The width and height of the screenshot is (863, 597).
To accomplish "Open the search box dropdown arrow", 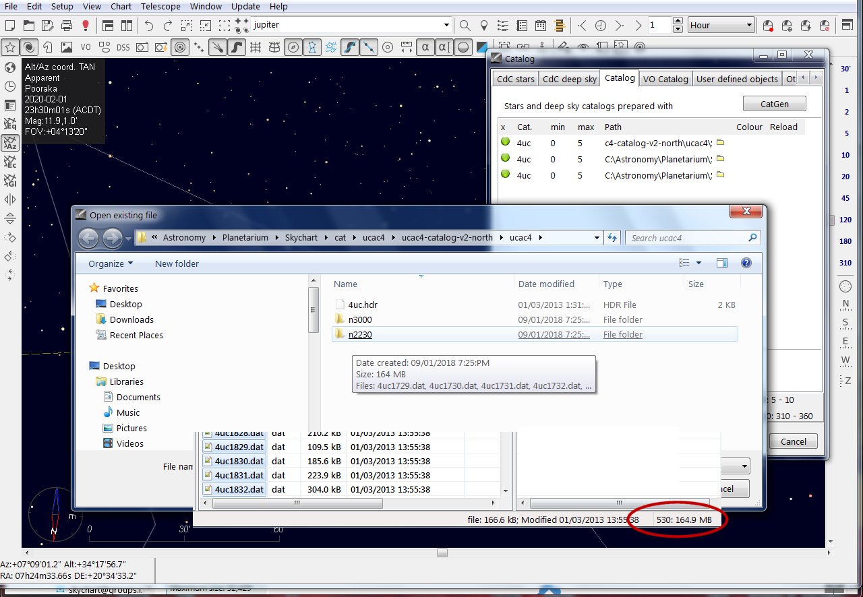I will point(446,25).
